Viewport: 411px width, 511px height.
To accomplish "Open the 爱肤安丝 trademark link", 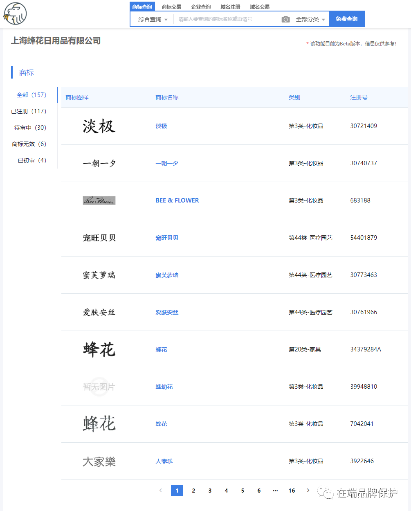I will pyautogui.click(x=167, y=312).
